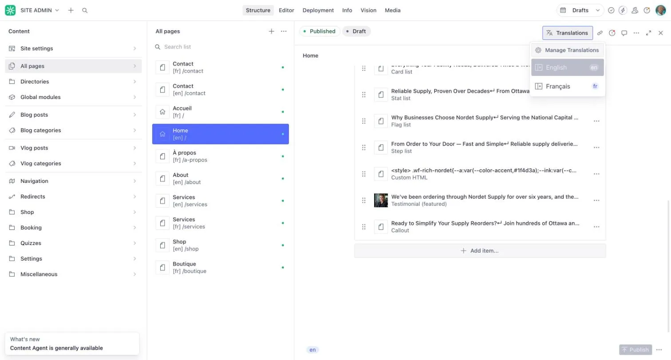Screen dimensions: 671x360
Task: Click the expand arrows icon in document header
Action: pos(648,33)
